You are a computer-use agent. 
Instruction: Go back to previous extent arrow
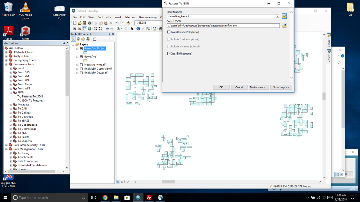(107, 29)
